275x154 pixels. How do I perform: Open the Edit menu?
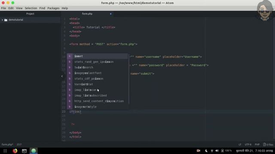coord(11,8)
